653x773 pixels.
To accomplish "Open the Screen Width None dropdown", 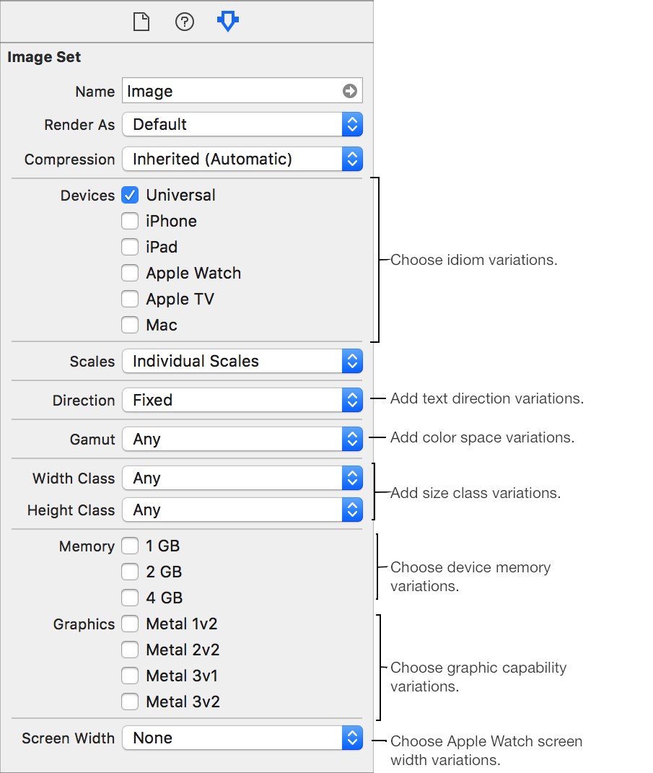I will [x=242, y=738].
